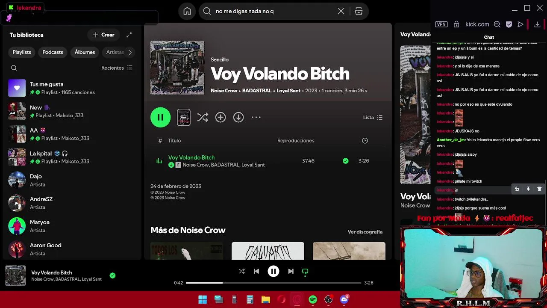Click zoom-out magnifier in browser address bar
547x308 pixels.
pyautogui.click(x=497, y=24)
